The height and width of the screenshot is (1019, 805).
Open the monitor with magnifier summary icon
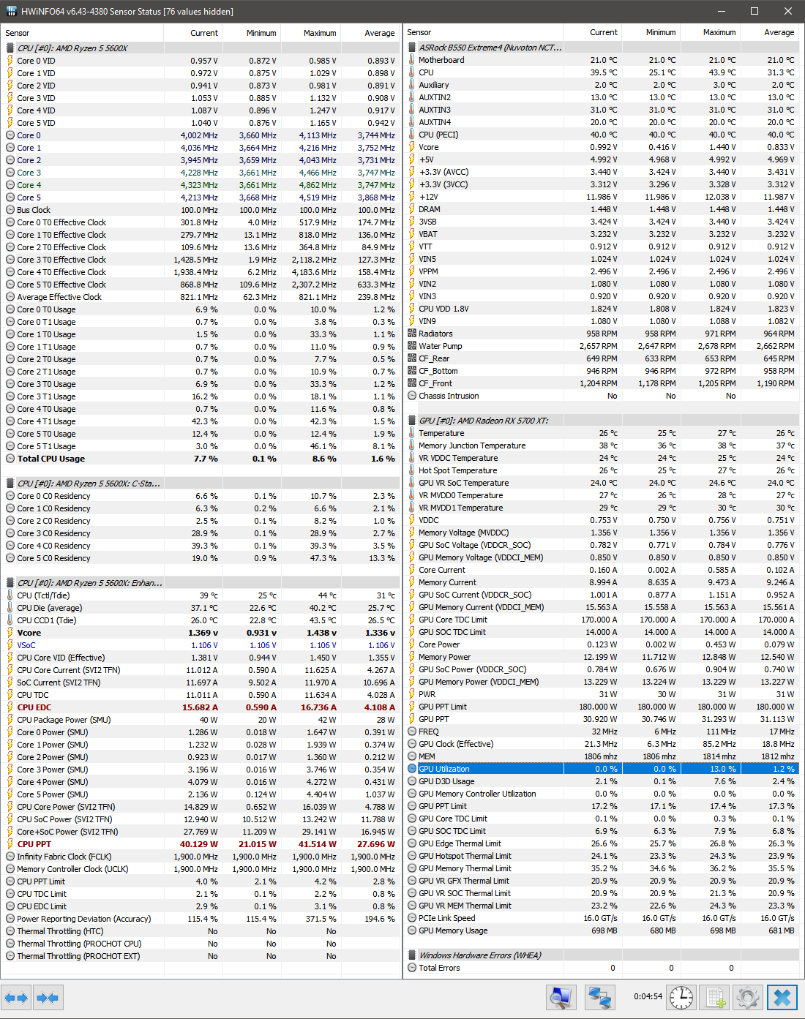tap(561, 998)
